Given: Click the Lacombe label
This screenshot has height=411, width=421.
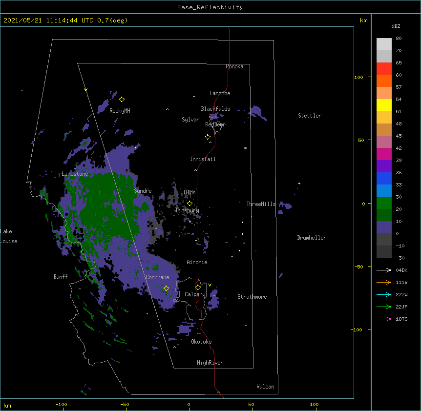Looking at the screenshot, I should (220, 93).
